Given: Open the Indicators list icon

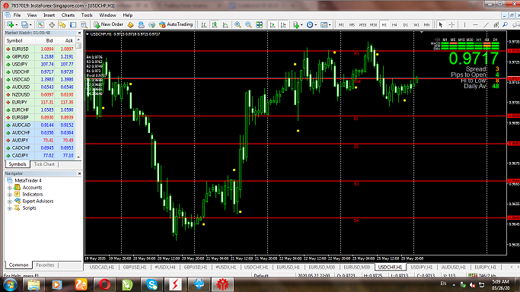Looking at the screenshot, I should (x=296, y=25).
